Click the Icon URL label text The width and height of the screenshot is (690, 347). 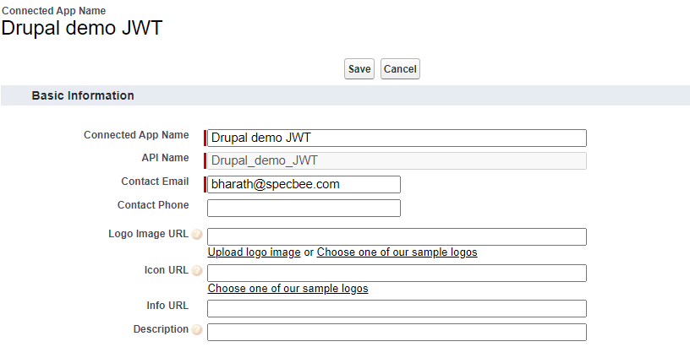coord(167,269)
